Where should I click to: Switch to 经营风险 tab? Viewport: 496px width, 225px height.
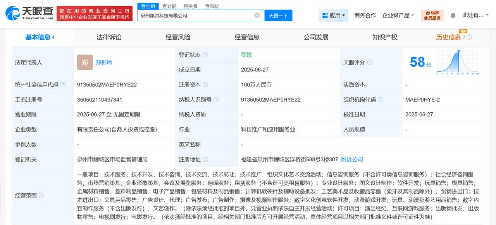[x=178, y=37]
